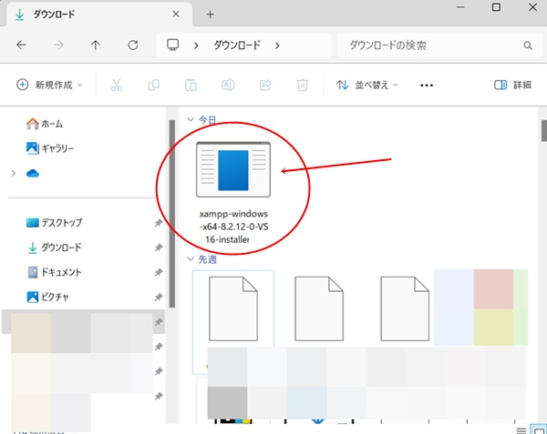547x434 pixels.
Task: Click the file list vertical scrollbar
Action: [x=544, y=131]
